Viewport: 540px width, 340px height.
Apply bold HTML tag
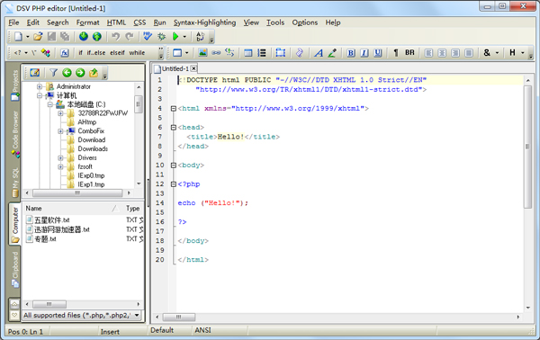[x=351, y=53]
